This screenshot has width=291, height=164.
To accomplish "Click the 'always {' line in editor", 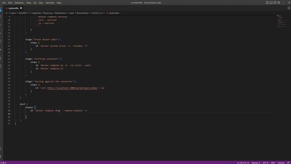I will tap(30, 108).
